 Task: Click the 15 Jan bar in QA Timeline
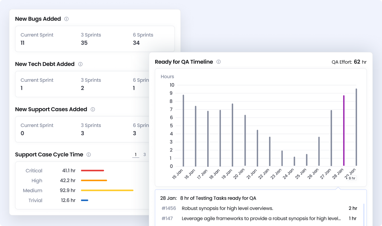coord(183,130)
